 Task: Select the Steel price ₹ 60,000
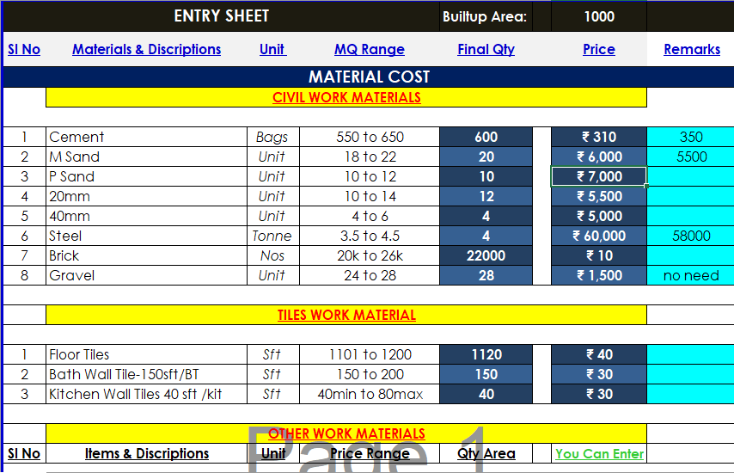(599, 236)
